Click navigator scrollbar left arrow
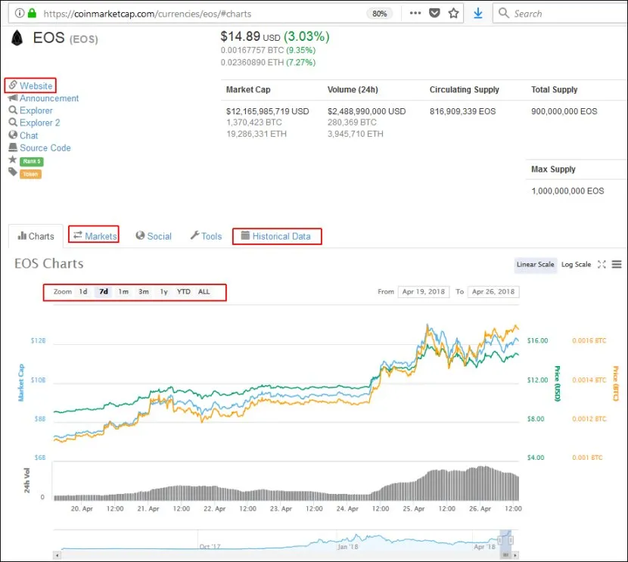The width and height of the screenshot is (628, 562). (x=58, y=555)
